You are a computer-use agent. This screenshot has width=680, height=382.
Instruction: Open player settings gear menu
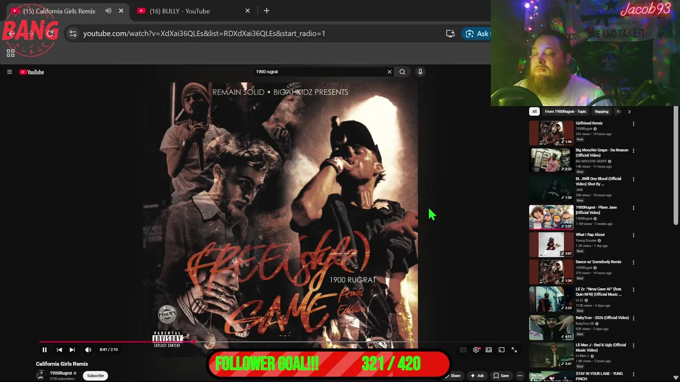[476, 350]
